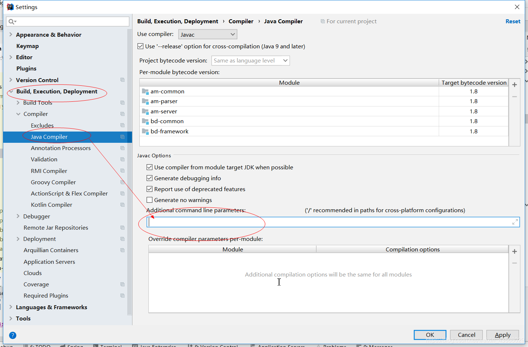The width and height of the screenshot is (528, 347).
Task: Expand Languages & Frameworks section
Action: pyautogui.click(x=11, y=307)
